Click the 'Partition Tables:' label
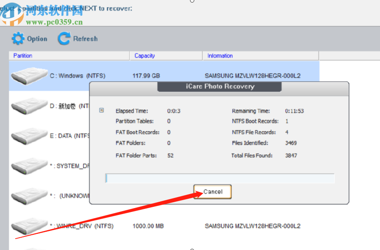Image resolution: width=380 pixels, height=250 pixels. [135, 121]
